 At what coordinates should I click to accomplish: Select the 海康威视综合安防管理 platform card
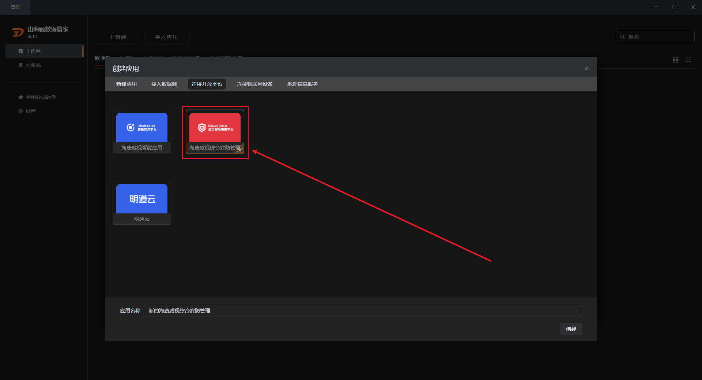tap(215, 132)
